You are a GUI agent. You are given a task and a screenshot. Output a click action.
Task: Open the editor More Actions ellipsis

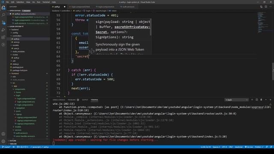[x=271, y=7]
